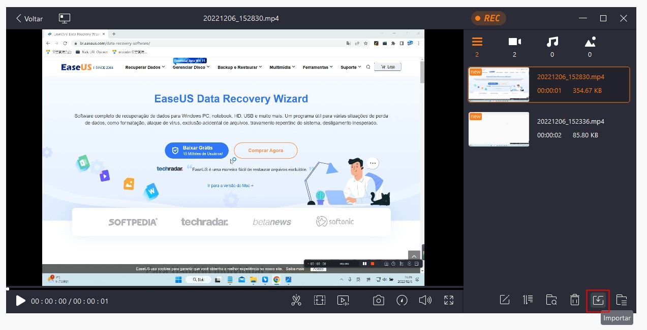Click the orange REC record button

pos(488,18)
